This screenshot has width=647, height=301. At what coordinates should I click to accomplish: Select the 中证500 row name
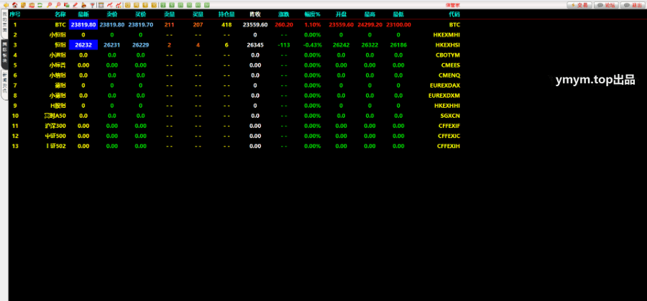click(55, 136)
